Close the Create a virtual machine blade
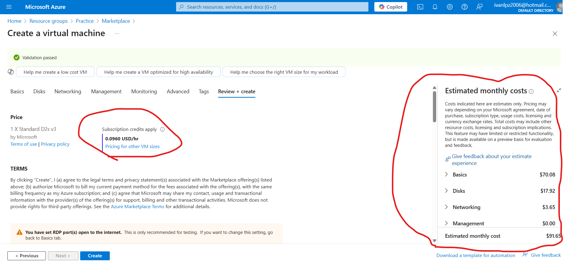The height and width of the screenshot is (265, 564). 555,34
